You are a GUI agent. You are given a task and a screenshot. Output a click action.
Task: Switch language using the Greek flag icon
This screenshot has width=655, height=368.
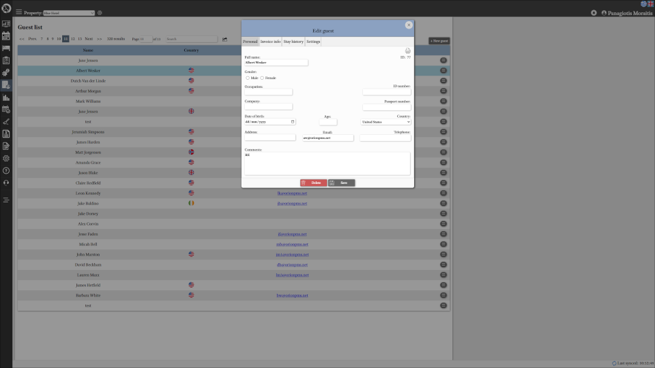pos(643,4)
